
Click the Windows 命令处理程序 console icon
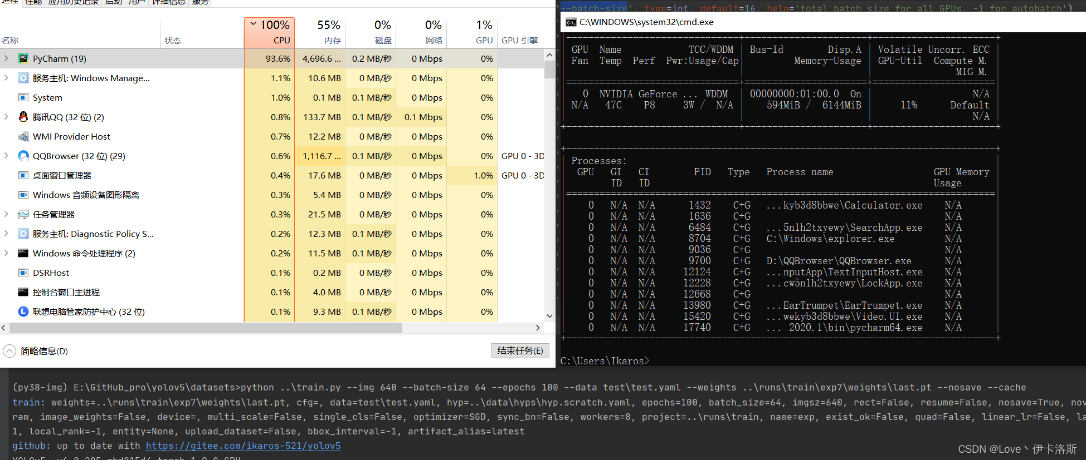23,253
